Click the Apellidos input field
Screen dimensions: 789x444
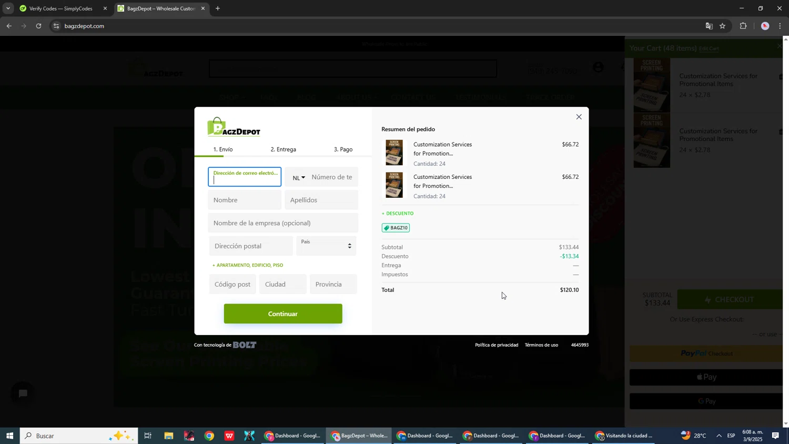click(x=321, y=200)
